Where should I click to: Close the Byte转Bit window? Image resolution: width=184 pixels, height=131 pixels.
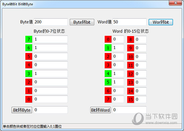[x=175, y=3]
